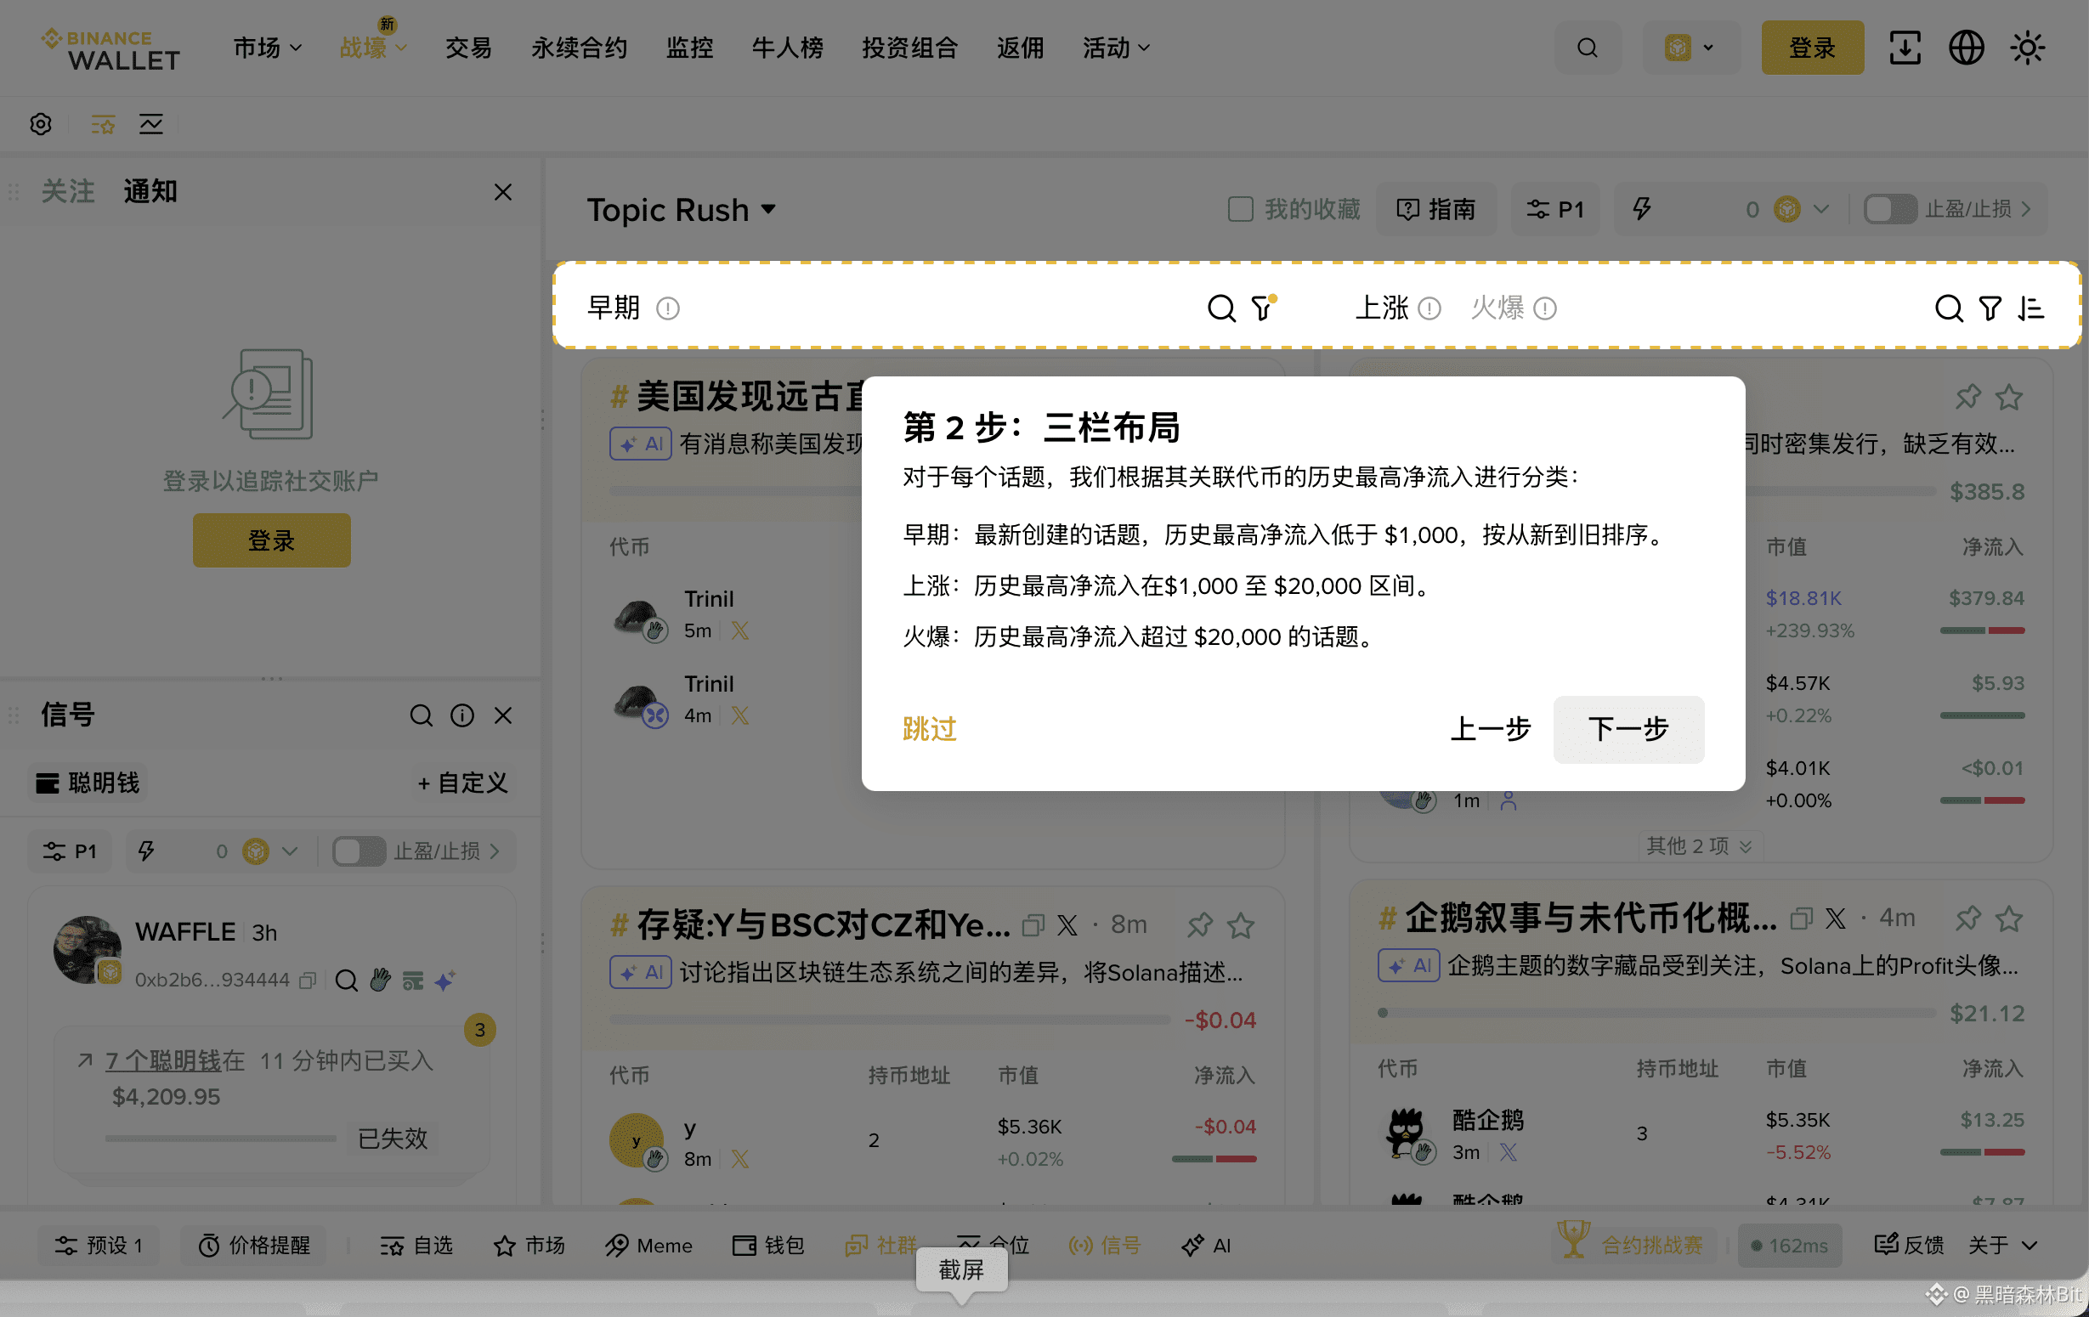Image resolution: width=2089 pixels, height=1317 pixels.
Task: Switch theme with the sun icon
Action: pos(2027,48)
